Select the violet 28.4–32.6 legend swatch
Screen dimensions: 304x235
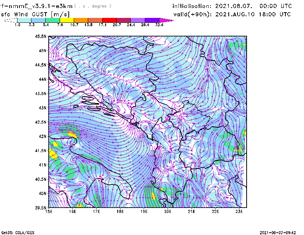point(152,20)
